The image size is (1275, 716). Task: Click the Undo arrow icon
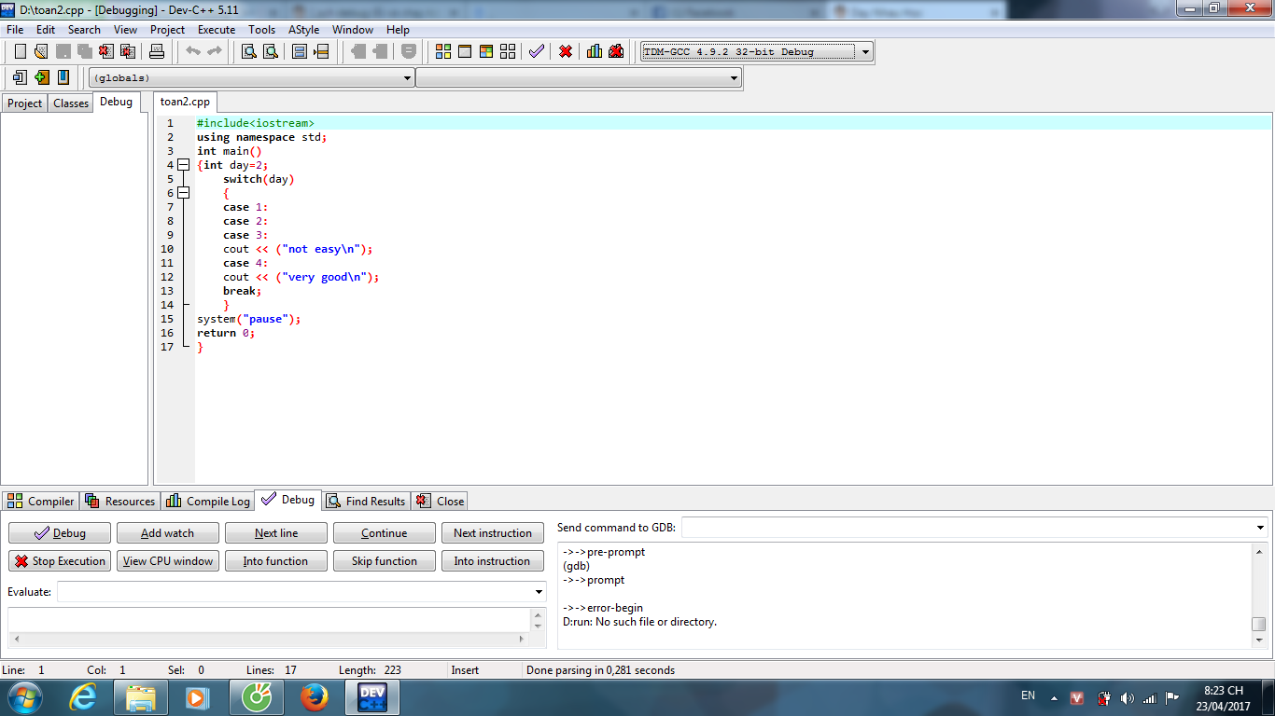[x=192, y=51]
